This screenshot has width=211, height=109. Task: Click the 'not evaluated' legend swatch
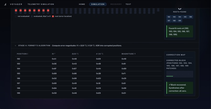coord(16,16)
